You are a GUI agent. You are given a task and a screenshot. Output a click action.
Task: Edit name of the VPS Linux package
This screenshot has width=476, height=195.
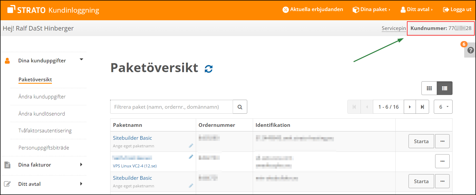191,157
